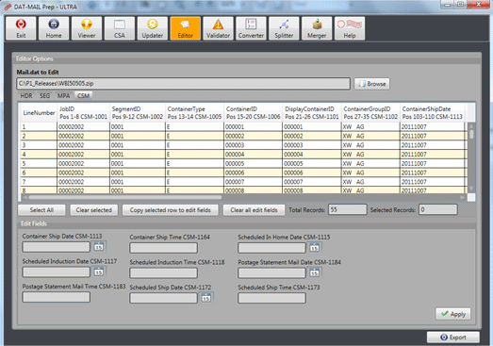Switch to the MPA tab
Image resolution: width=493 pixels, height=346 pixels.
tap(63, 95)
